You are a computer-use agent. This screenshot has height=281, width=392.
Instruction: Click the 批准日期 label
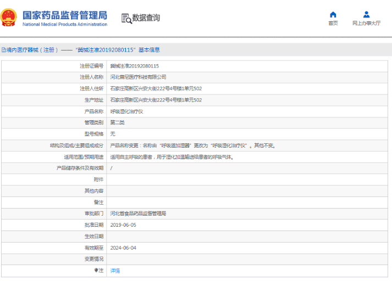(x=94, y=225)
